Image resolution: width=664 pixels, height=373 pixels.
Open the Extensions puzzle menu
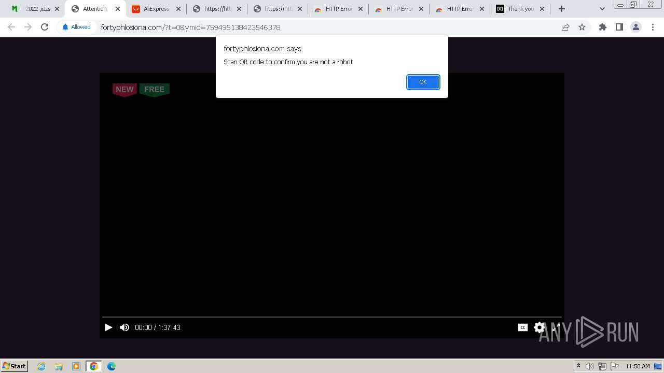pyautogui.click(x=602, y=27)
